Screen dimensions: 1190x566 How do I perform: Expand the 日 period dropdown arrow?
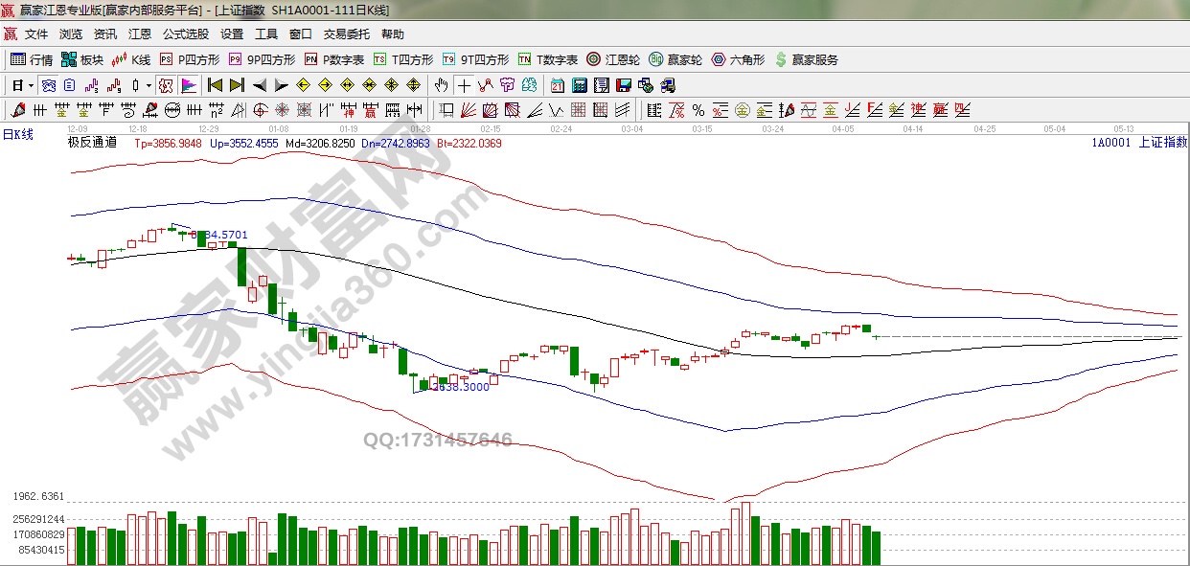tap(31, 85)
